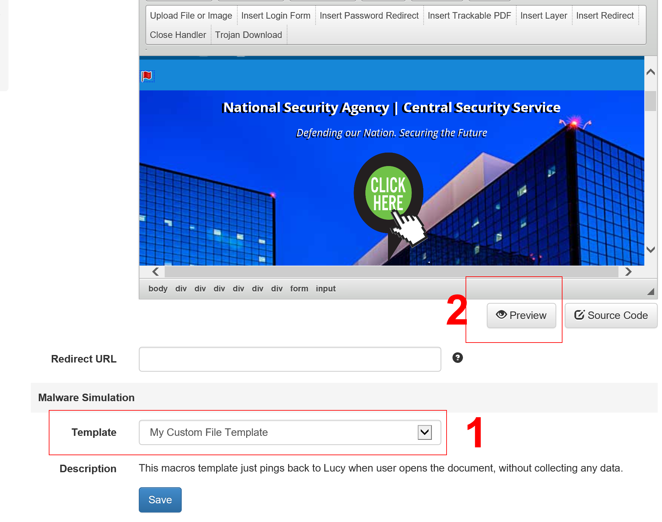Click the horizontal scroll left arrow
The height and width of the screenshot is (522, 662).
tap(156, 271)
